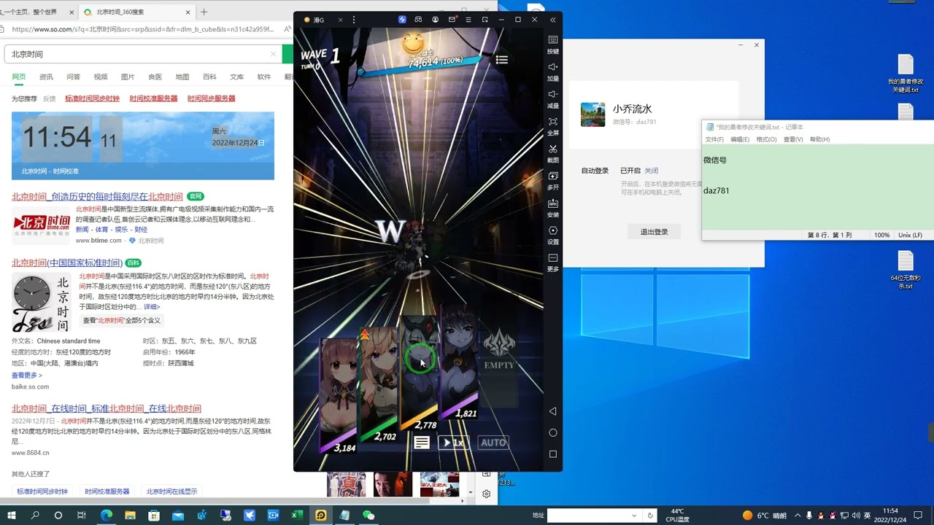Open emulator hamburger menu
The width and height of the screenshot is (934, 525).
click(468, 20)
